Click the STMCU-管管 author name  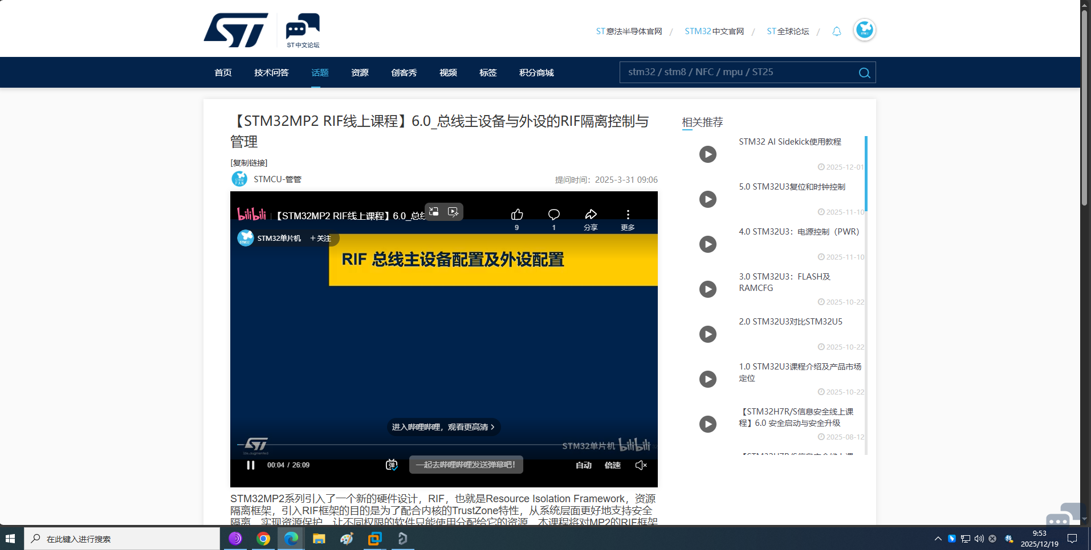277,179
